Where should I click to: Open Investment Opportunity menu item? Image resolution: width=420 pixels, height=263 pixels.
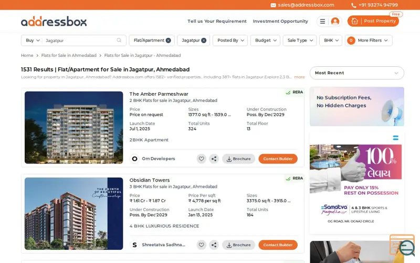click(280, 21)
